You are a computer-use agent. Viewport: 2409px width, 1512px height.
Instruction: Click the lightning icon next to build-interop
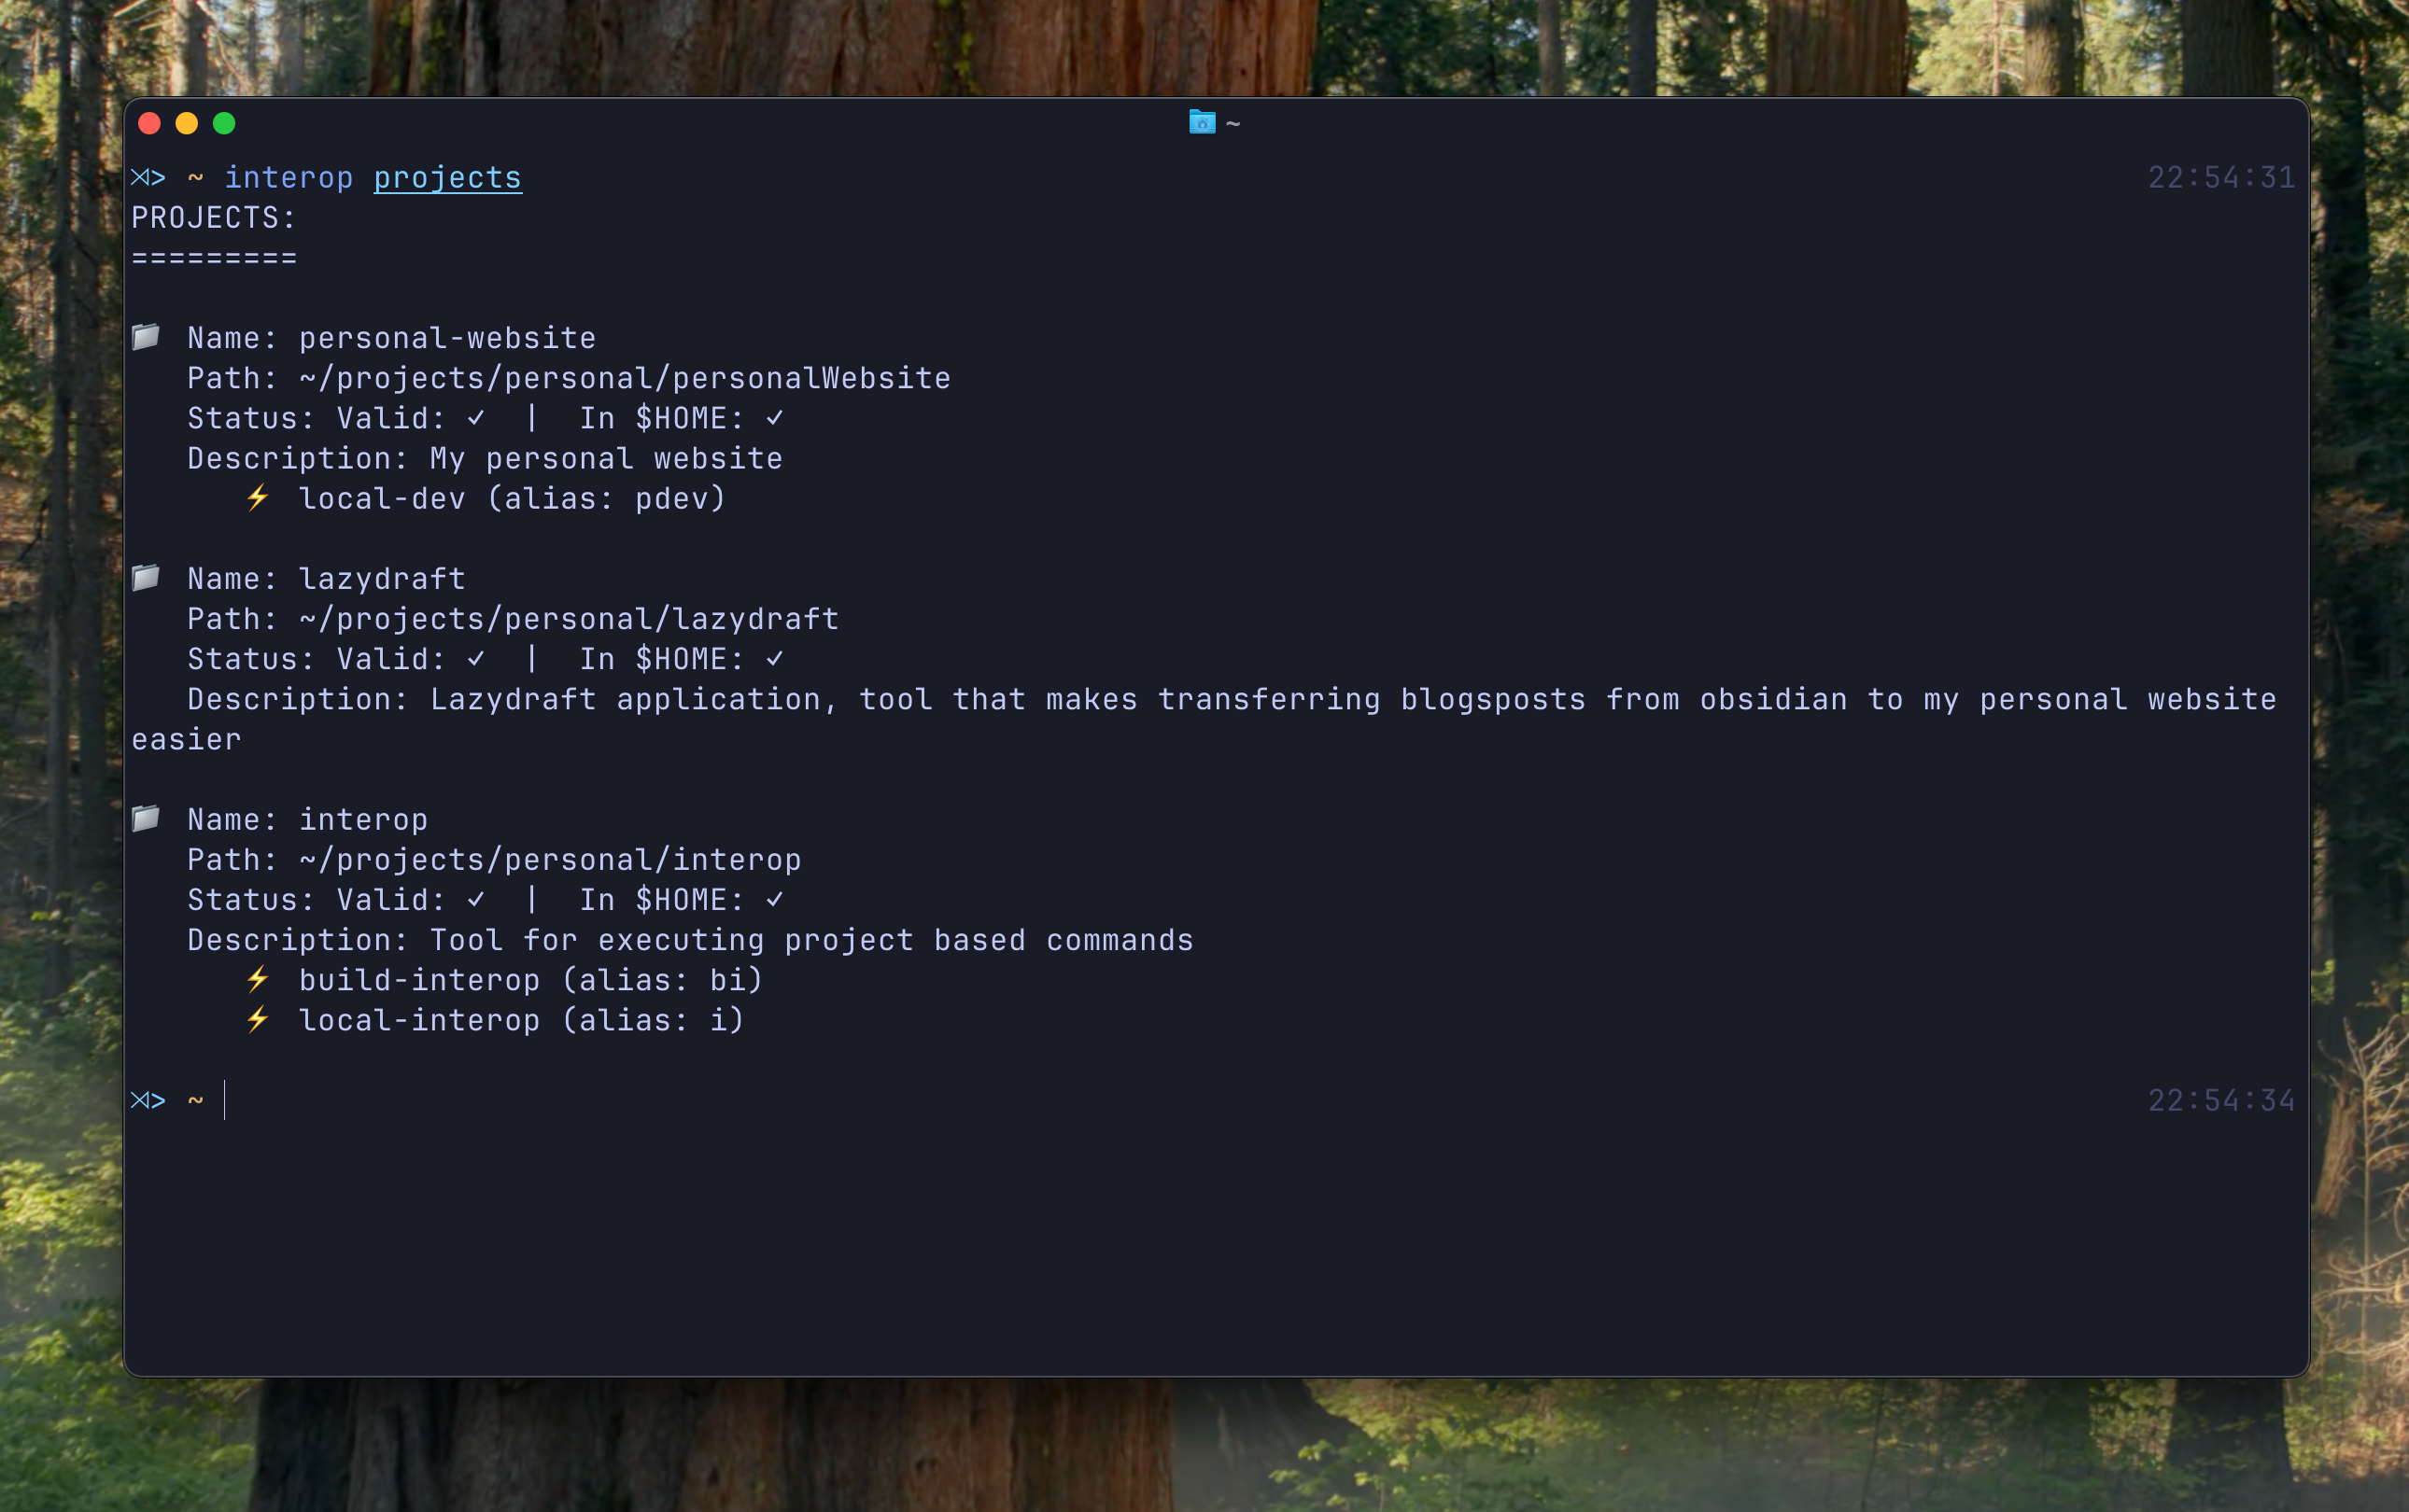258,979
